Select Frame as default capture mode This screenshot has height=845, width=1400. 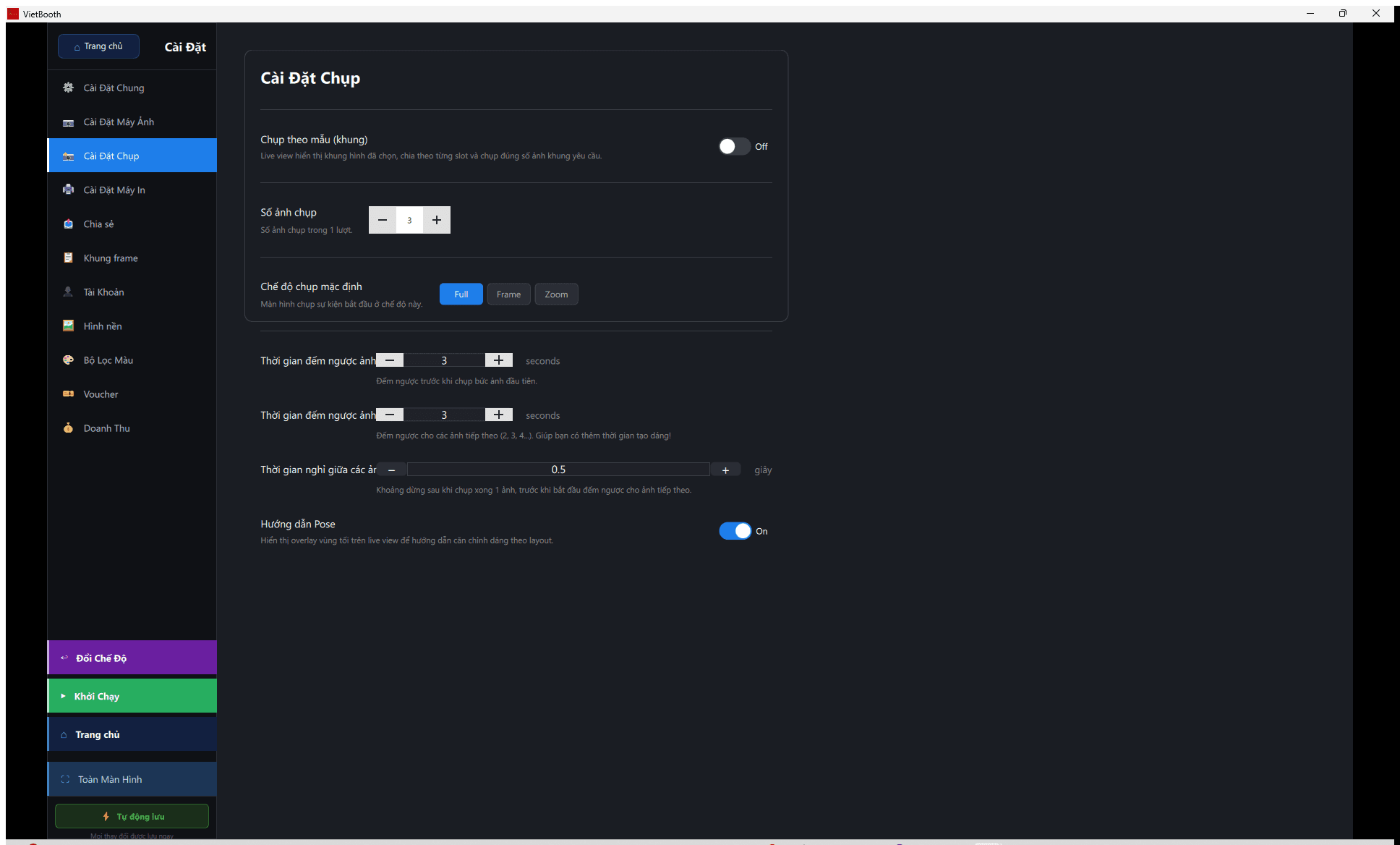[508, 294]
